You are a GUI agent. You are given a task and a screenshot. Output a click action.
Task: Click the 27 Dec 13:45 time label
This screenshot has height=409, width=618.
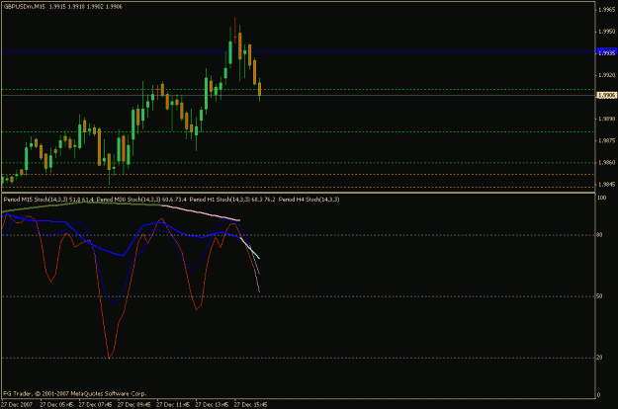(x=212, y=405)
